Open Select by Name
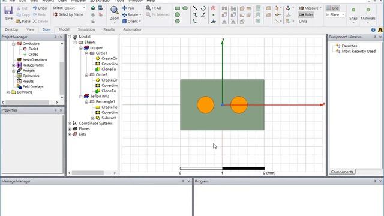384x216 pixels. tap(68, 14)
